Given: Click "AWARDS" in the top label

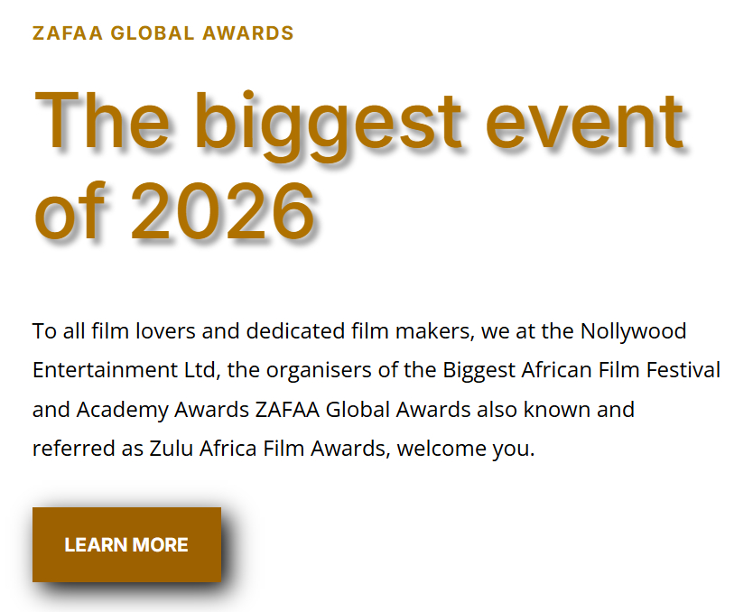Looking at the screenshot, I should pos(248,34).
